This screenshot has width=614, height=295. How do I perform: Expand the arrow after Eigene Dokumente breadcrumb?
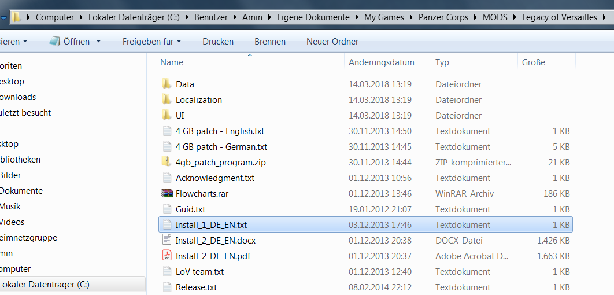357,17
